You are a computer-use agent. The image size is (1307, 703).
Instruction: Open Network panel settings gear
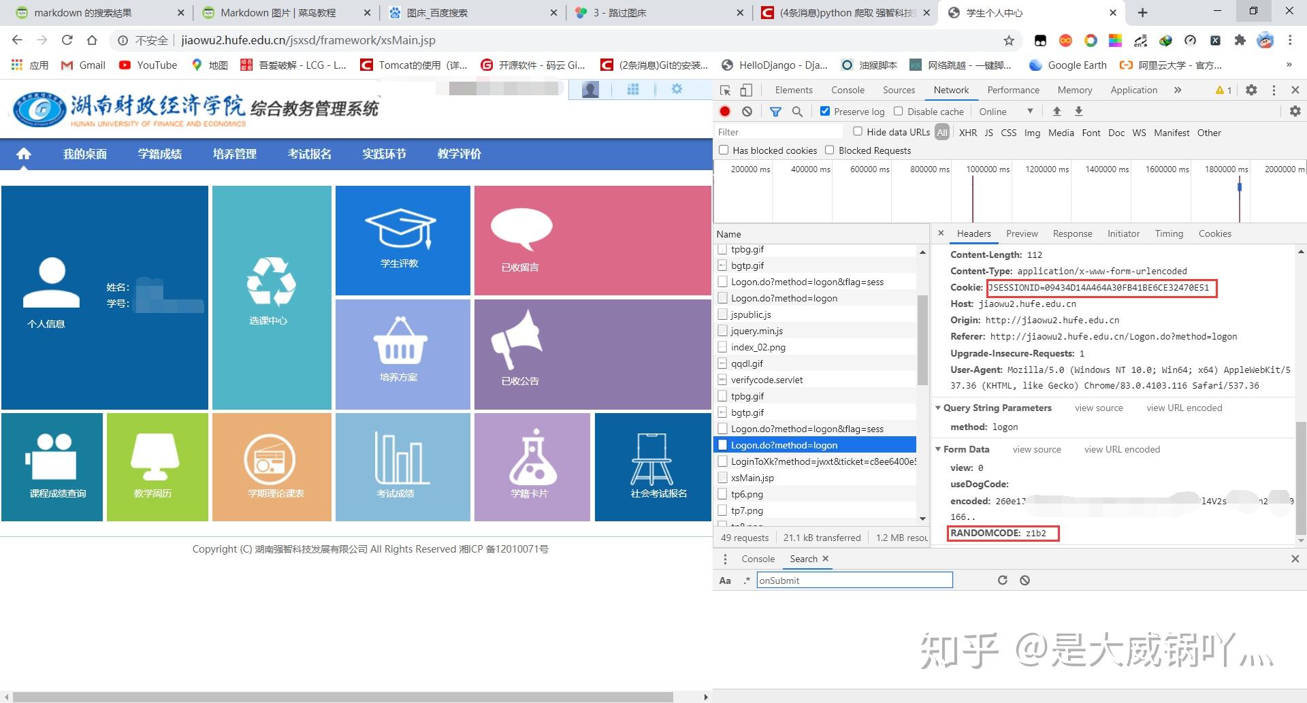point(1295,112)
